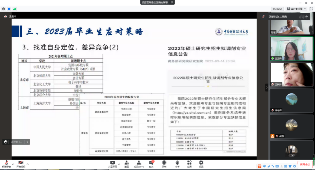Turn on the camera (开启视频)

[x=21, y=164]
